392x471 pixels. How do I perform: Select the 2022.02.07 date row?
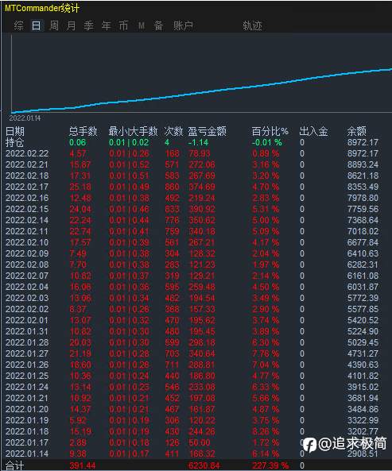click(x=27, y=276)
